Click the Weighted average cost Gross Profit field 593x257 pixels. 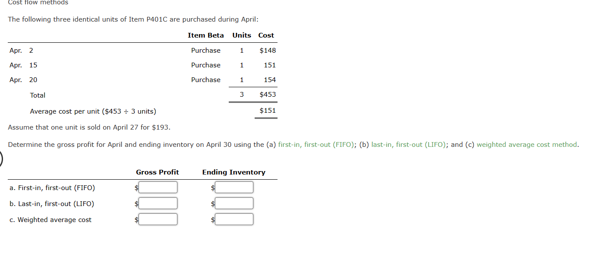point(158,219)
